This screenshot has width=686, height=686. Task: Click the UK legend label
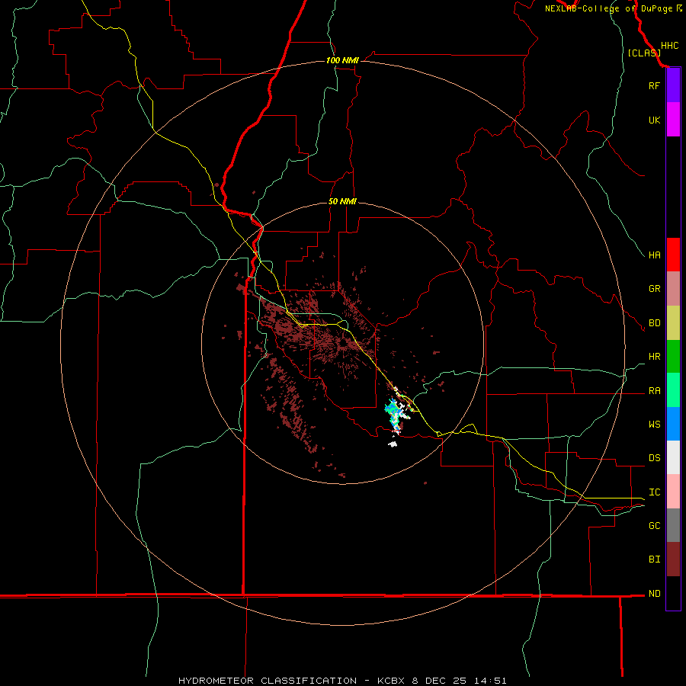coord(654,120)
